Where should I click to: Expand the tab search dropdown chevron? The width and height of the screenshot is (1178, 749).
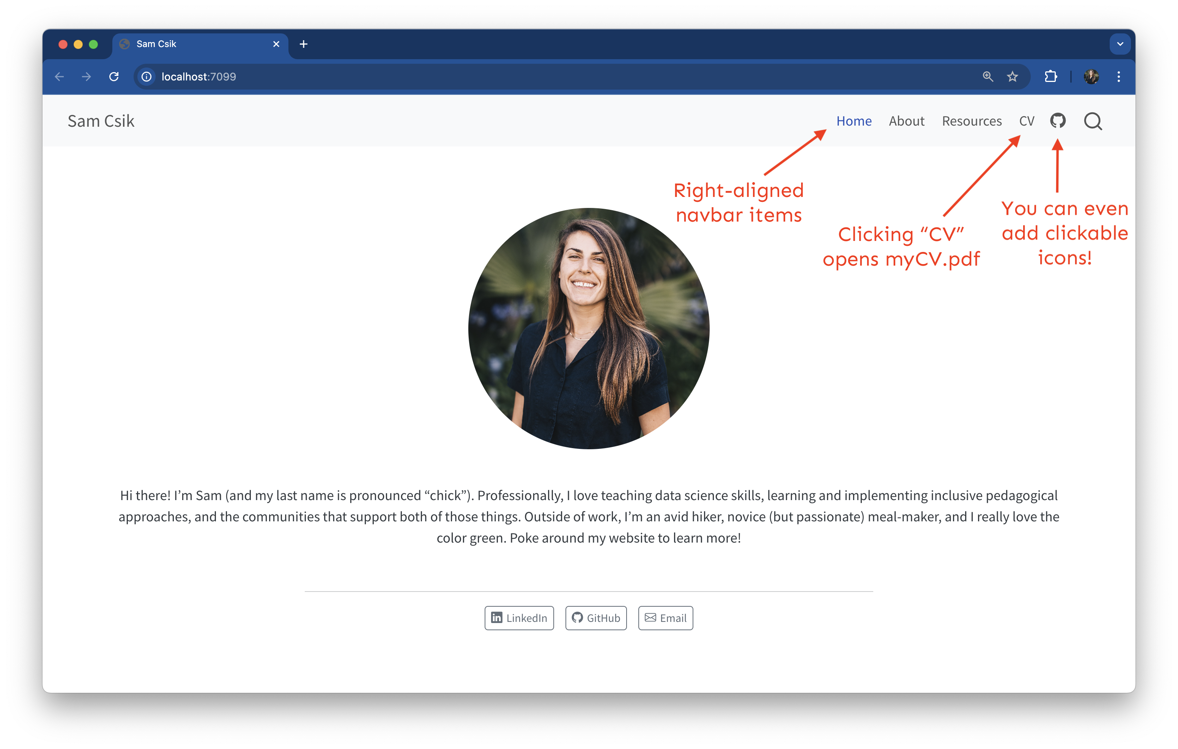tap(1120, 44)
